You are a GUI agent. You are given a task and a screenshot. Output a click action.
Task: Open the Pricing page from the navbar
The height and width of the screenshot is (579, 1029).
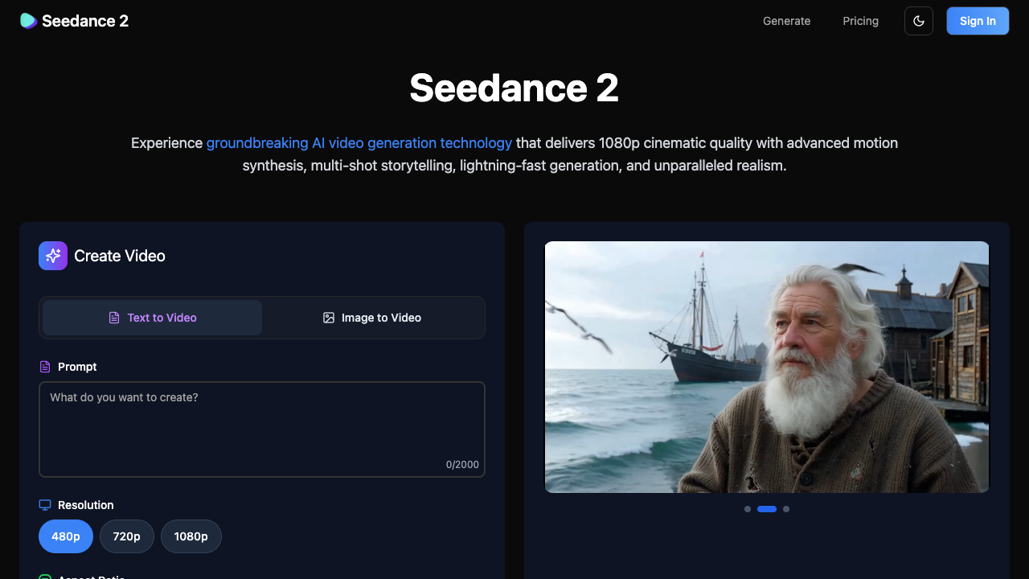coord(860,21)
